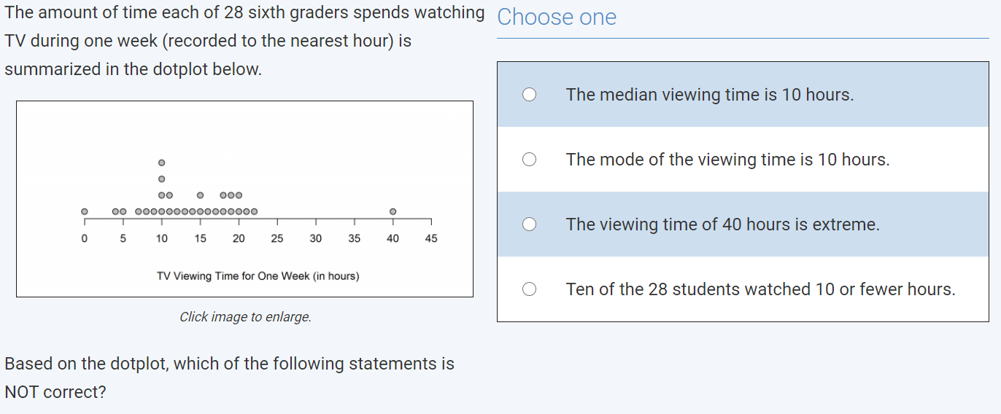The height and width of the screenshot is (414, 1001).
Task: Click the text 'The median viewing time is 10 hours.'
Action: [709, 95]
